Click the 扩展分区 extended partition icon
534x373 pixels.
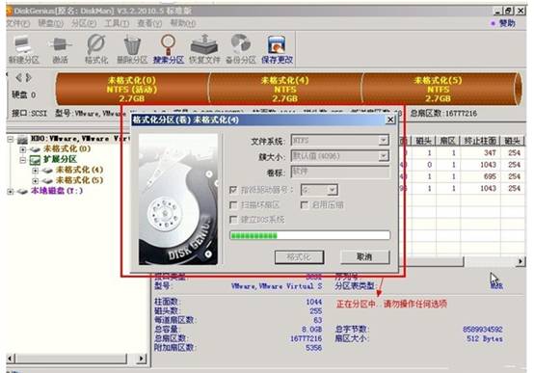35,159
